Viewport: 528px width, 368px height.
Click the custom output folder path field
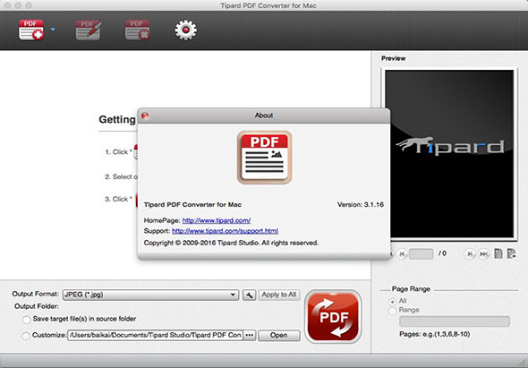[155, 335]
